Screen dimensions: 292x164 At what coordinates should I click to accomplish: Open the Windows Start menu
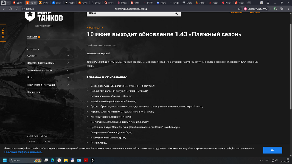coord(5,160)
